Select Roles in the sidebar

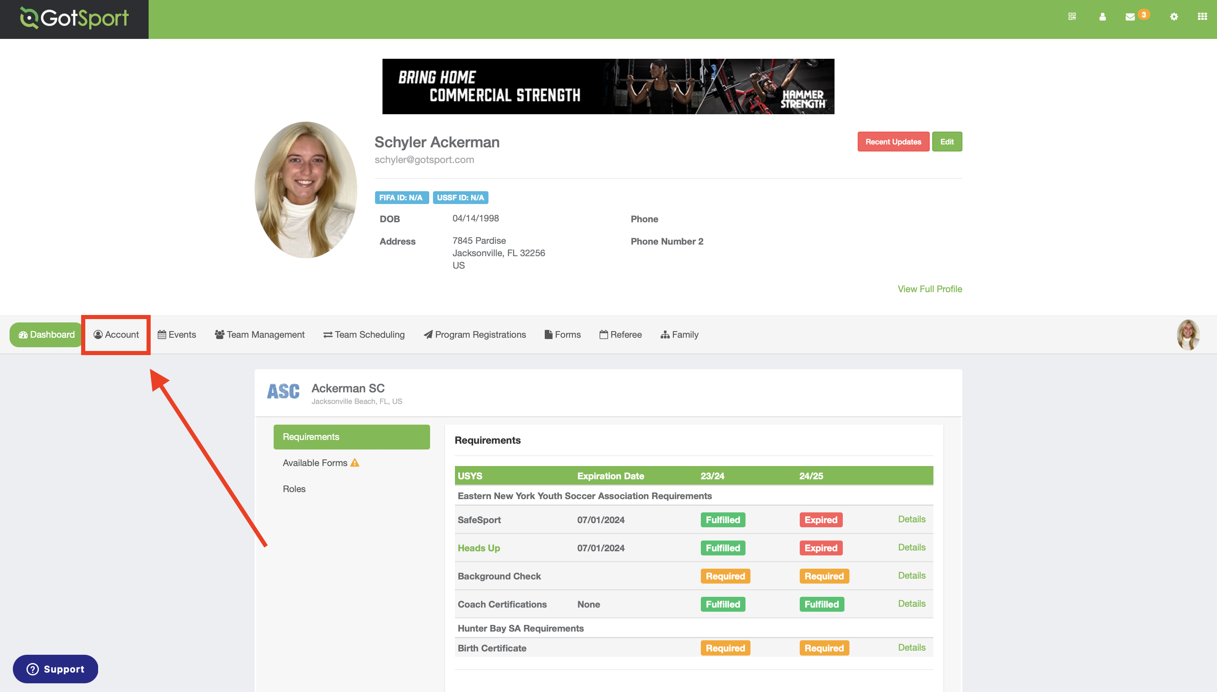tap(294, 489)
